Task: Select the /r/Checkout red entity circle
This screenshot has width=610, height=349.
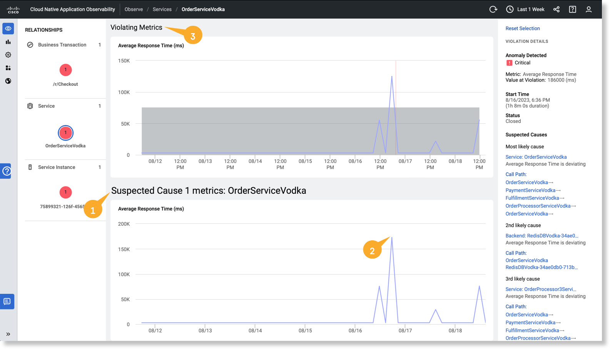Action: click(x=65, y=70)
